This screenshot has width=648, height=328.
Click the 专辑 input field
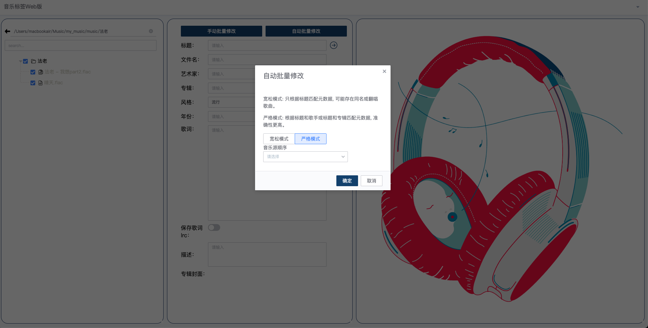pos(232,88)
